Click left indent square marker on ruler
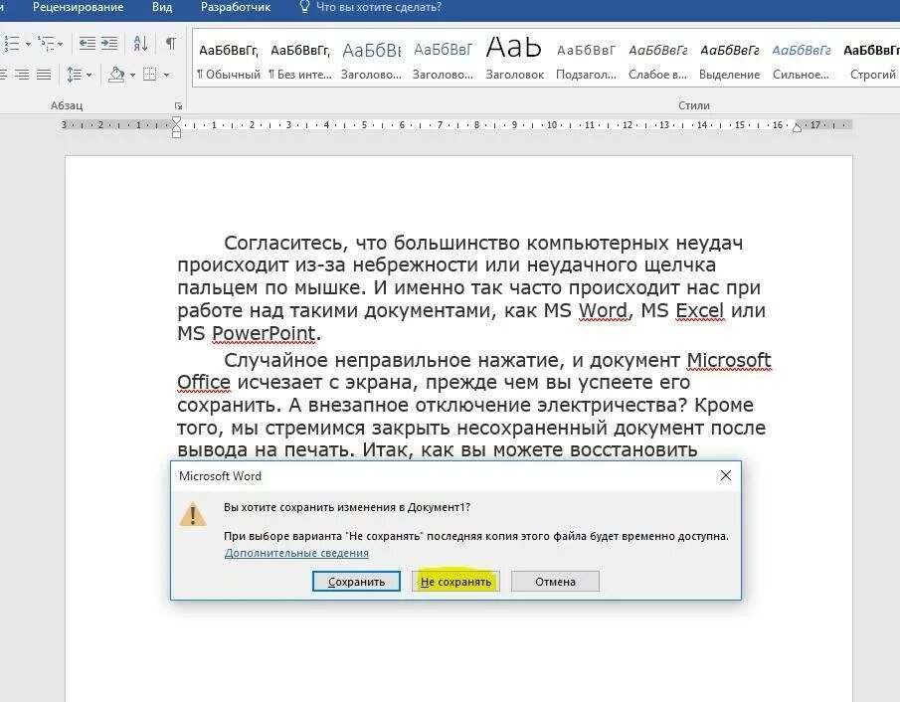Screen dimensions: 900x702 point(176,134)
